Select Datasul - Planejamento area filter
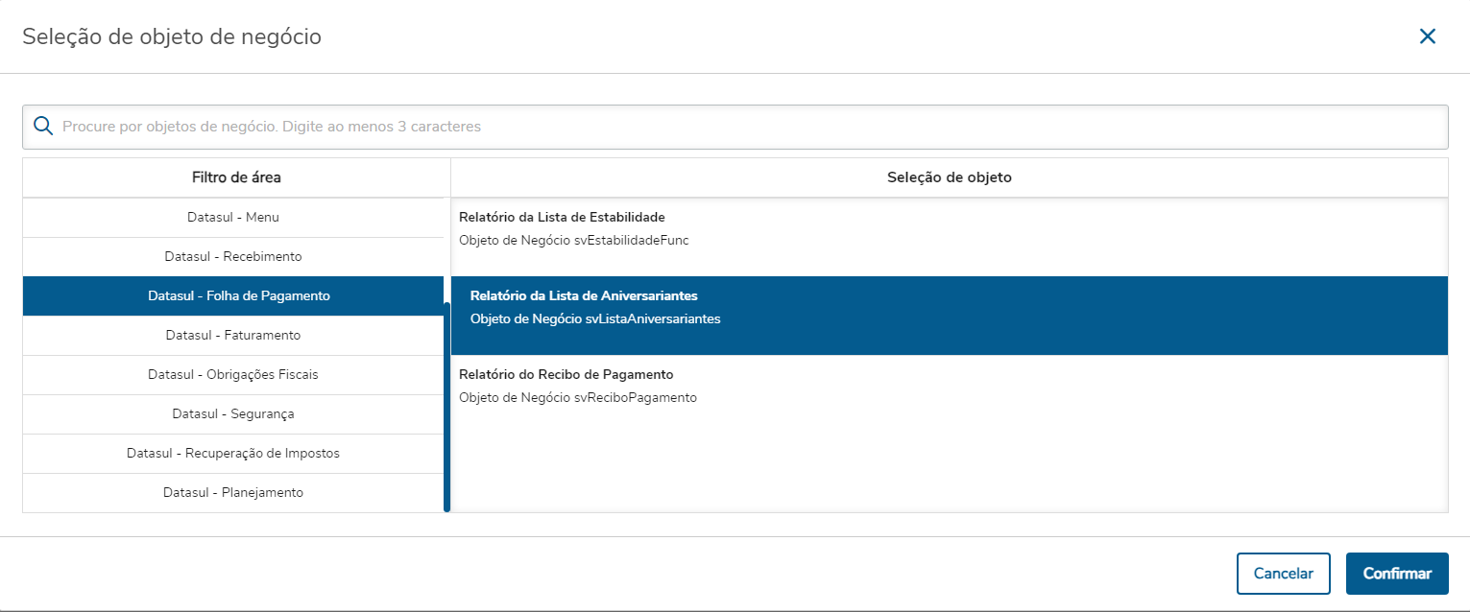 [233, 493]
